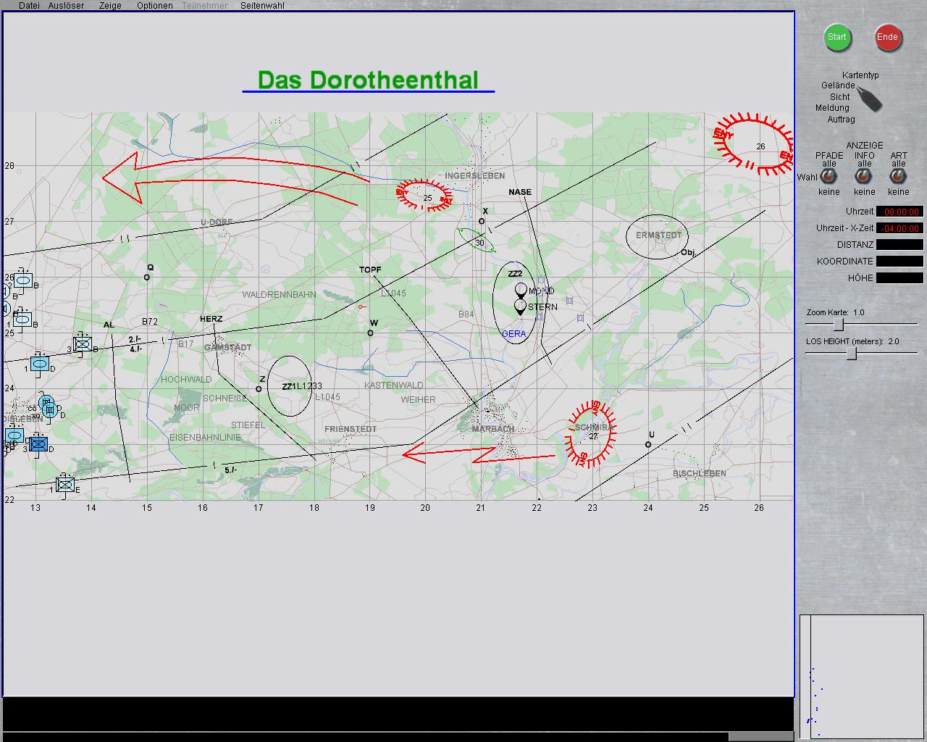The height and width of the screenshot is (742, 927).
Task: Open the Seitenwahl menu
Action: coord(262,5)
